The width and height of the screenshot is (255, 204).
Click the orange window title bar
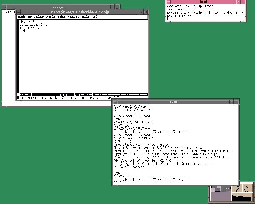click(58, 7)
